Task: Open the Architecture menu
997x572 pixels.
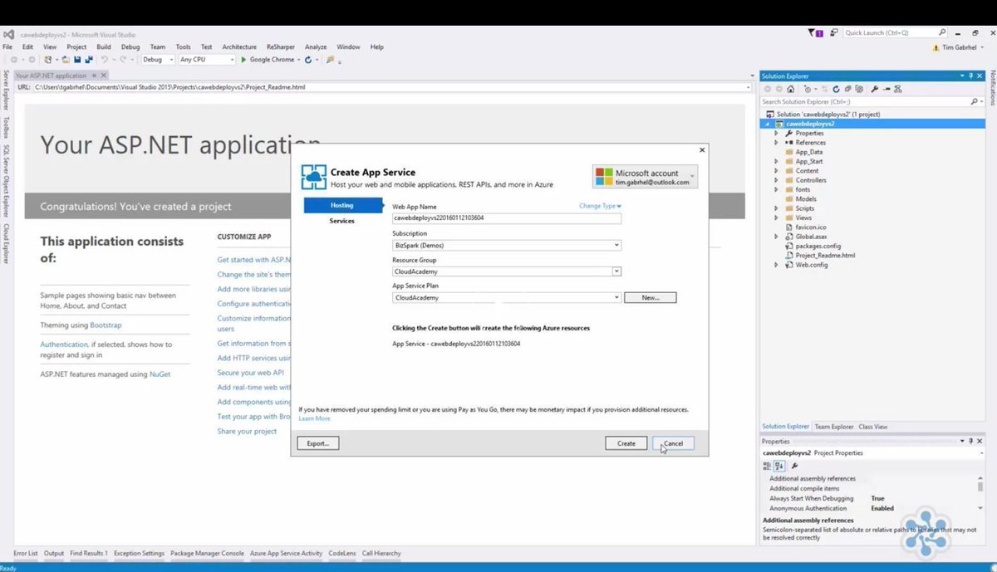Action: coord(239,47)
